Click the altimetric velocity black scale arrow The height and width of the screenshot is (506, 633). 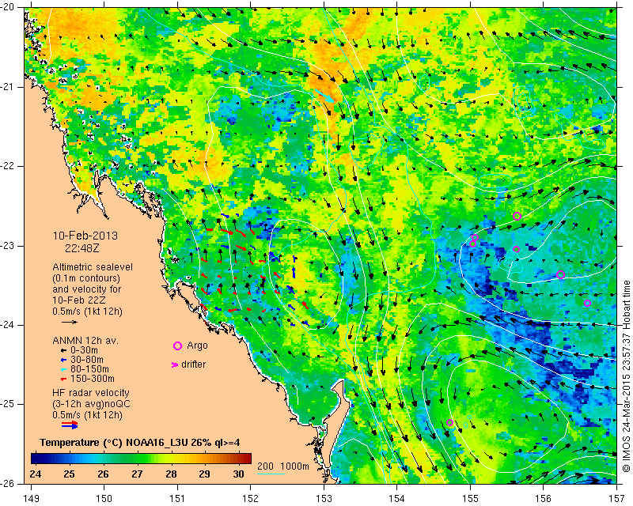(x=70, y=322)
